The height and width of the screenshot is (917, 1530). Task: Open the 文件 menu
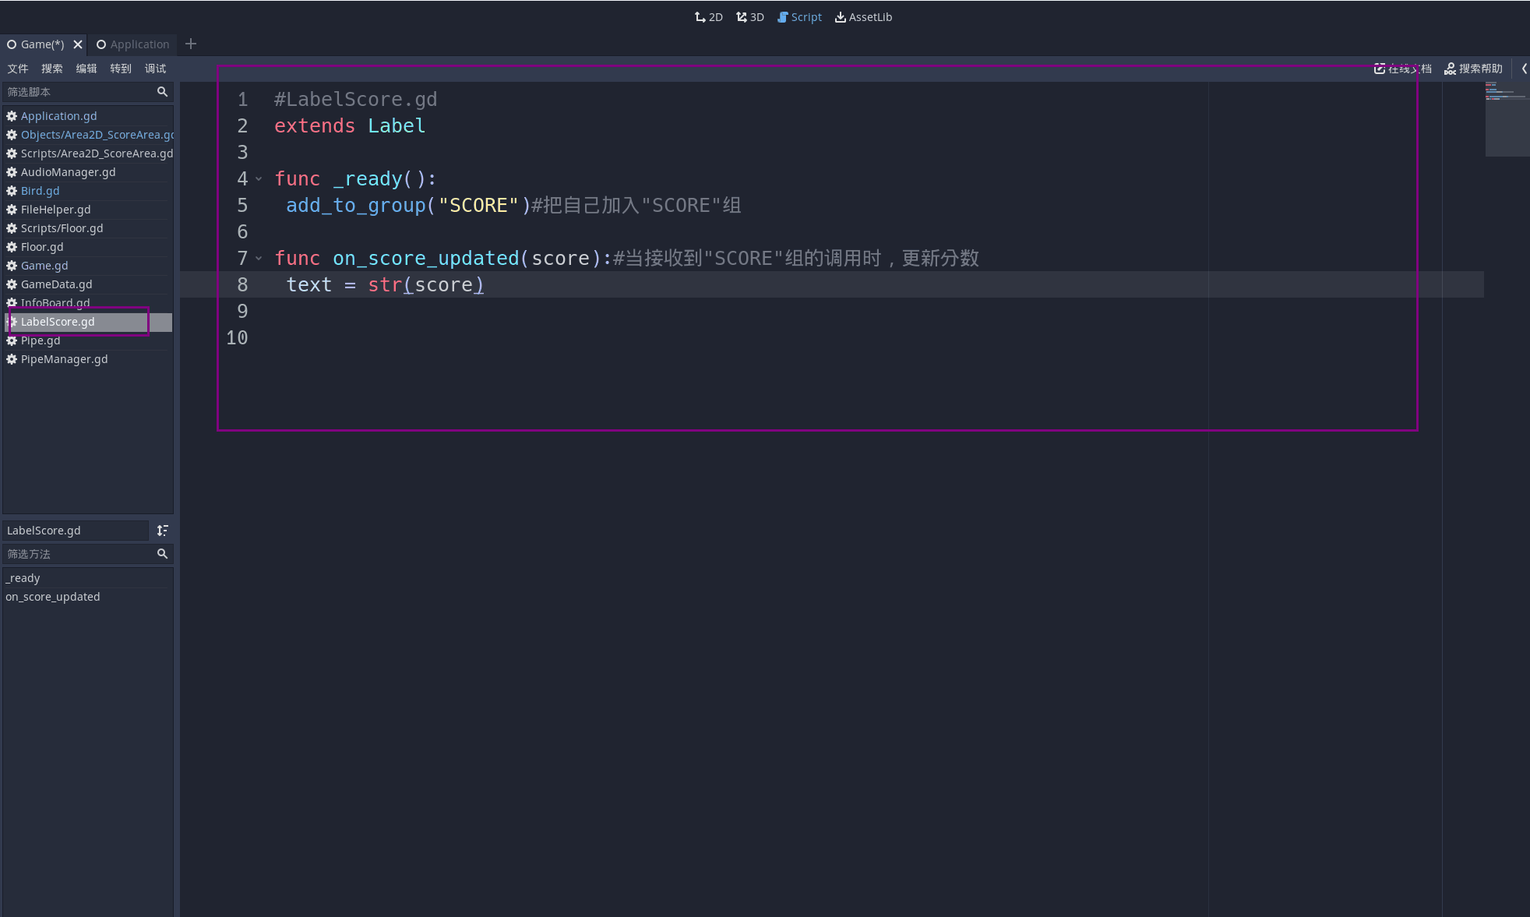coord(18,69)
